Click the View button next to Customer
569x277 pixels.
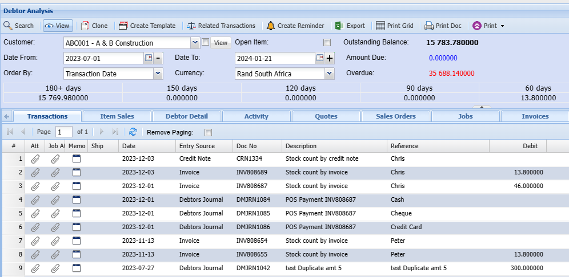click(221, 43)
